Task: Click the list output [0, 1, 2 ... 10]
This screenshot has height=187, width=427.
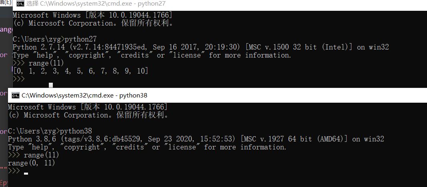Action: tap(80, 71)
